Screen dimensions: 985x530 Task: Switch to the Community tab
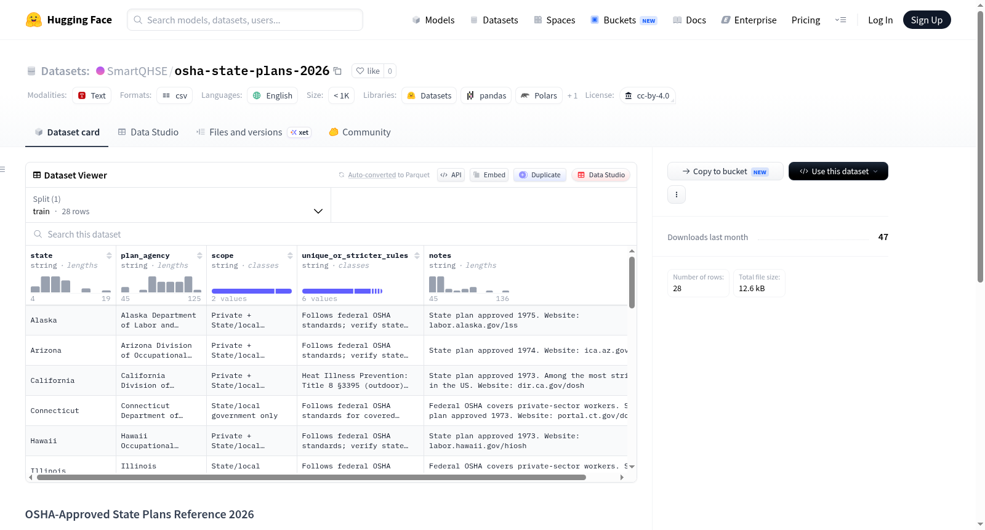click(360, 132)
